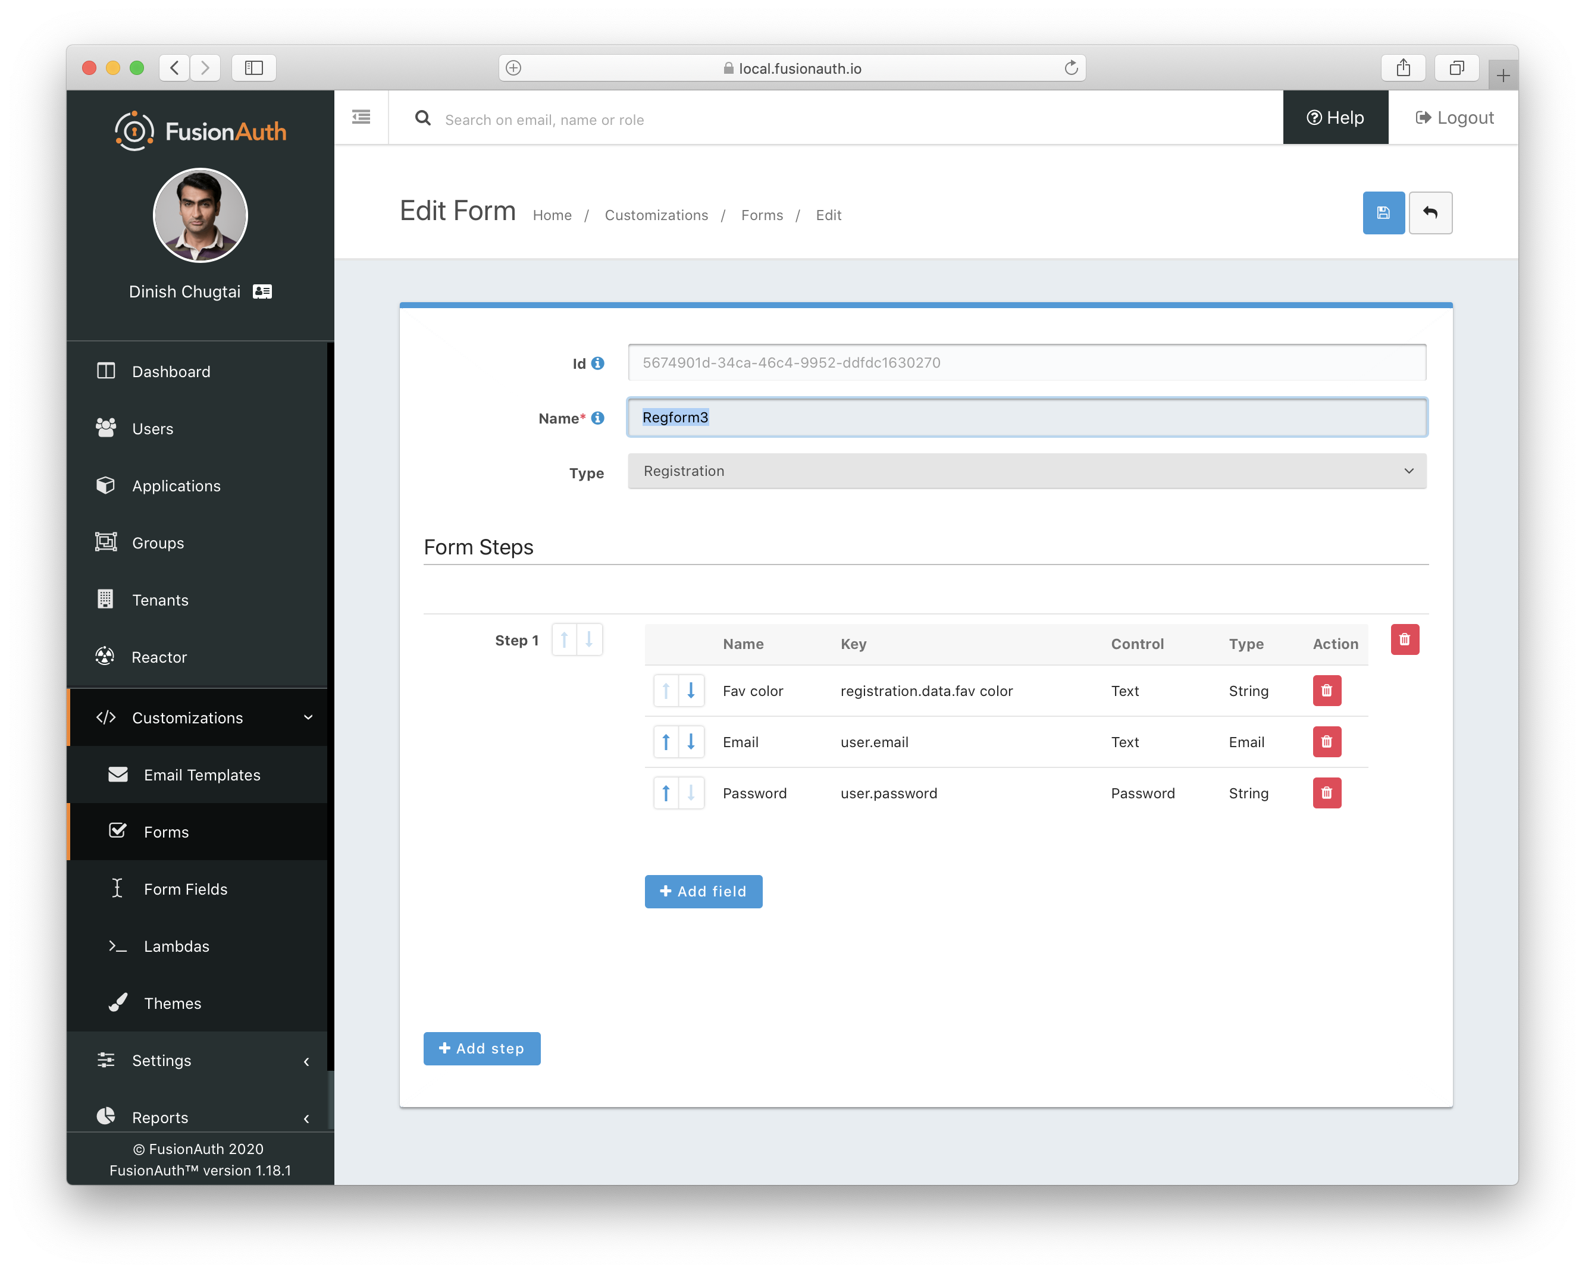
Task: Click the info icon next to Name
Action: [x=597, y=418]
